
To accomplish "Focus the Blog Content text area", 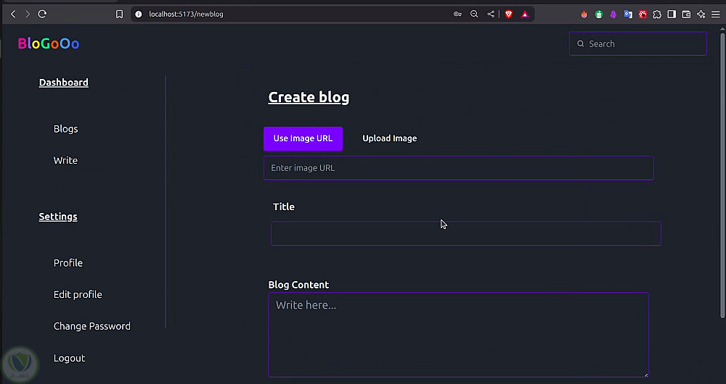I will click(458, 335).
